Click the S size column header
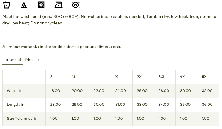Image resolution: width=222 pixels, height=129 pixels. tap(51, 77)
